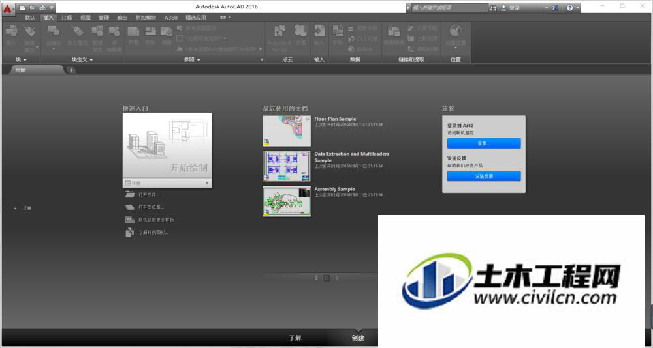This screenshot has height=348, width=653.
Task: Expand quick access toolbar customize arrow
Action: coord(52,8)
